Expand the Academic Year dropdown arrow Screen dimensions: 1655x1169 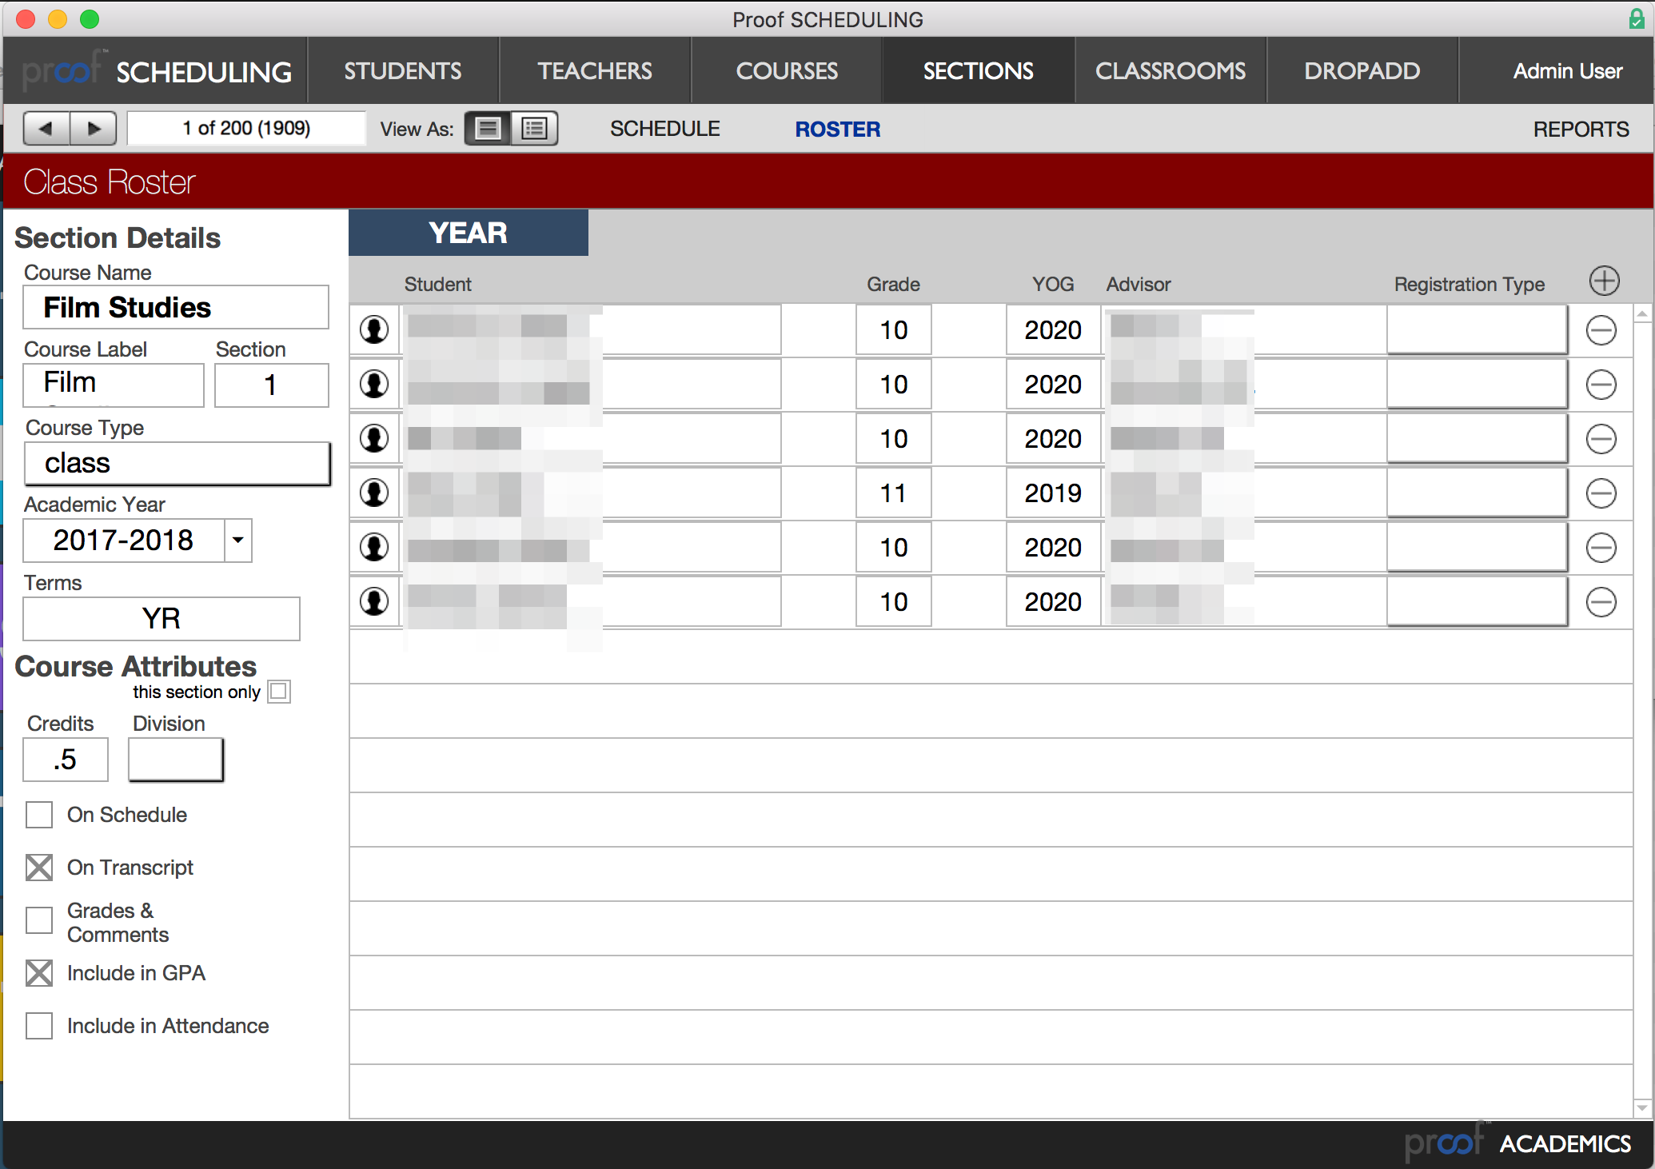[x=237, y=541]
